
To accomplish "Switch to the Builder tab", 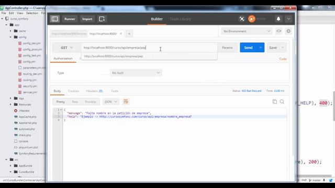I will click(157, 19).
